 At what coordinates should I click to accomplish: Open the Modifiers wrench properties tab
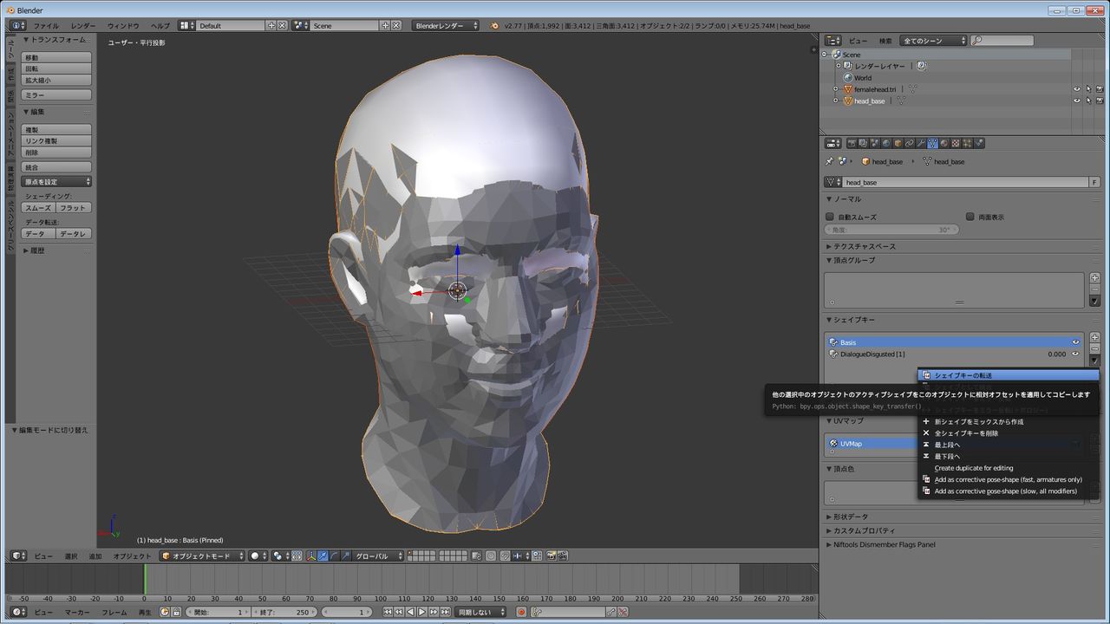(x=921, y=144)
